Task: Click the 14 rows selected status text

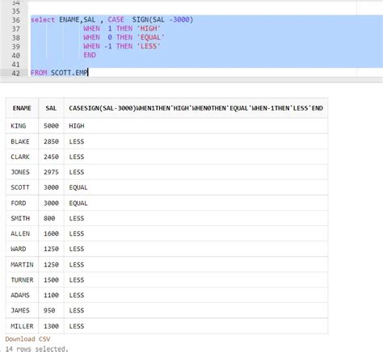Action: (36, 349)
